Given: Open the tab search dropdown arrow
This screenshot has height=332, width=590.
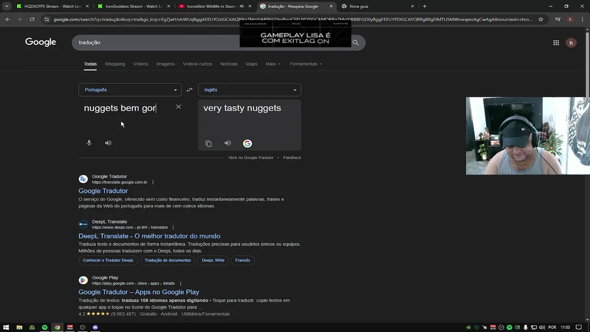Looking at the screenshot, I should coord(6,6).
